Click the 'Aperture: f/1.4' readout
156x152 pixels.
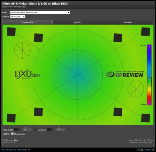(x=9, y=142)
